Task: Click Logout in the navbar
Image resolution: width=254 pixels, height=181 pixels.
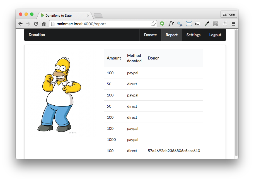Action: click(x=215, y=35)
